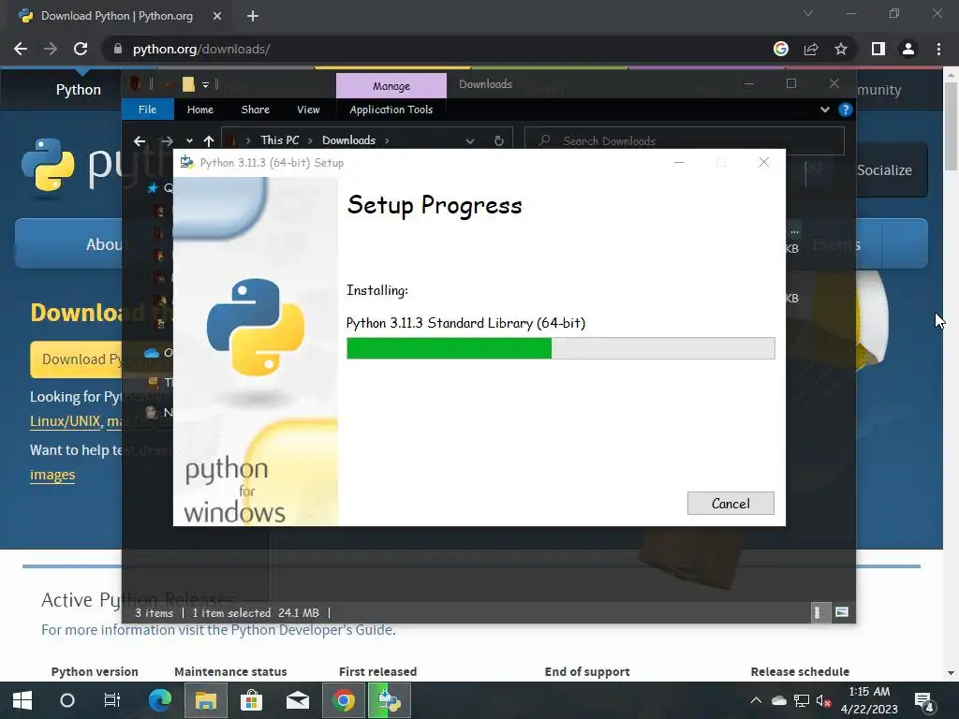The image size is (959, 719).
Task: Go forward in File Explorer
Action: [167, 141]
